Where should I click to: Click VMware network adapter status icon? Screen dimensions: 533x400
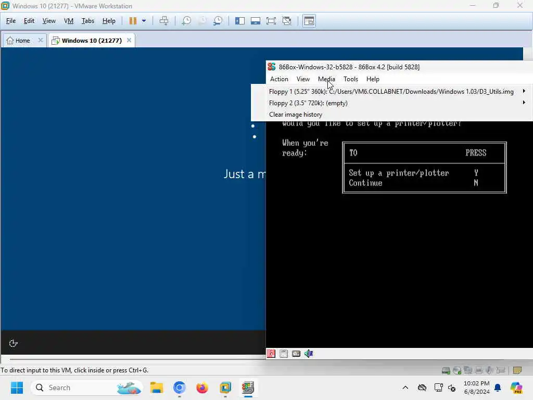pyautogui.click(x=468, y=370)
